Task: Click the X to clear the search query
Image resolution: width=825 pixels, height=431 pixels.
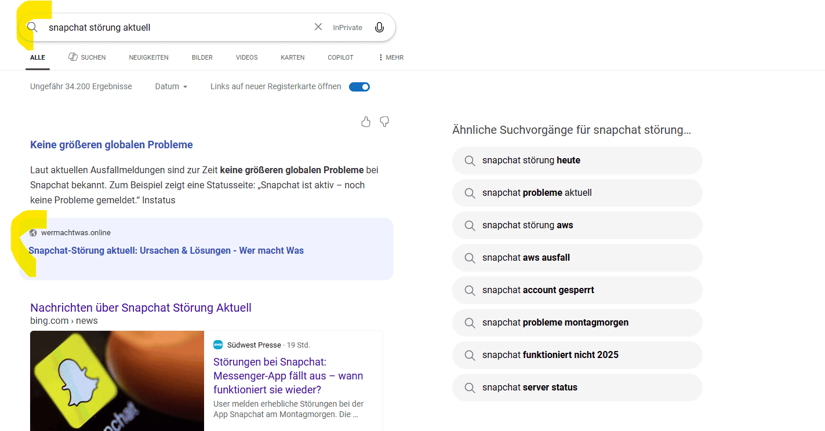Action: click(x=318, y=26)
